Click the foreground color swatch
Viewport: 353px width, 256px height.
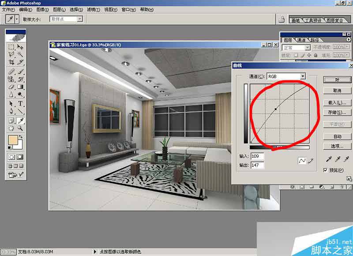click(13, 139)
